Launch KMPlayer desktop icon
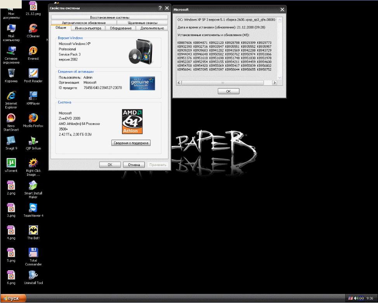The height and width of the screenshot is (303, 378). pyautogui.click(x=33, y=98)
